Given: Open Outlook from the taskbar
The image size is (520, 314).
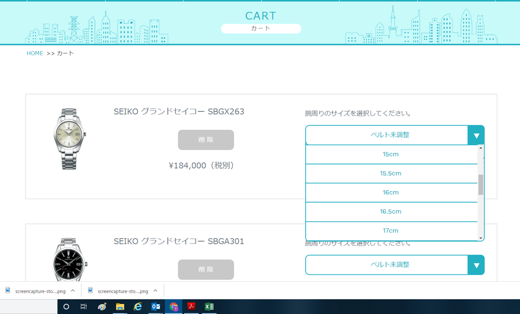Looking at the screenshot, I should click(156, 307).
